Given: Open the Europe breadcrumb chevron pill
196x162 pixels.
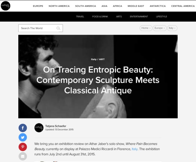Looking at the screenshot, I should [160, 28].
